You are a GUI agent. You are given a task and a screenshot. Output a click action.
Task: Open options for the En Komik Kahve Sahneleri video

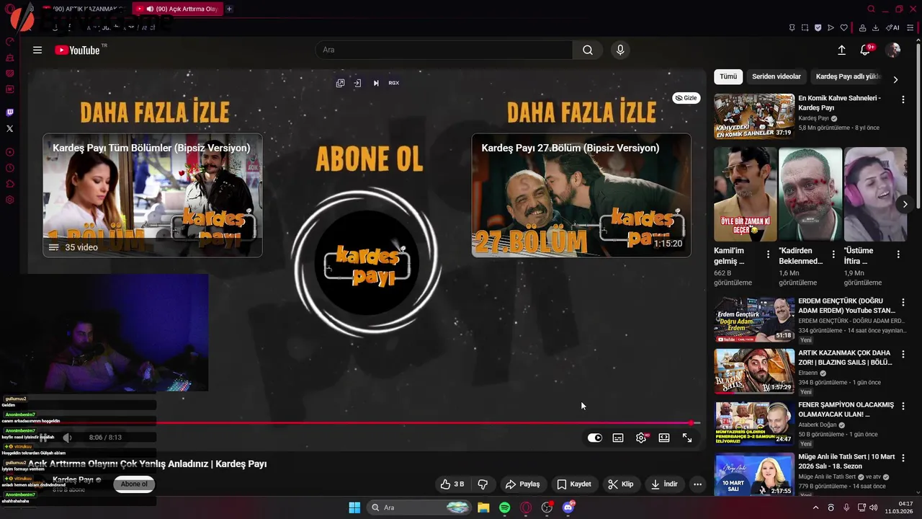(x=903, y=99)
